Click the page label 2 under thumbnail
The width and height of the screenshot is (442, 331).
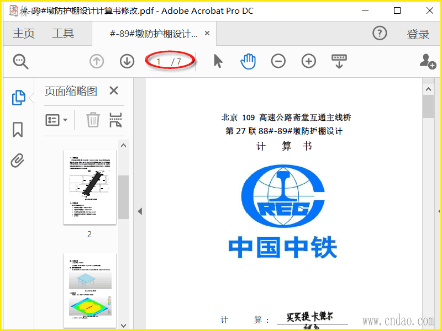[90, 234]
